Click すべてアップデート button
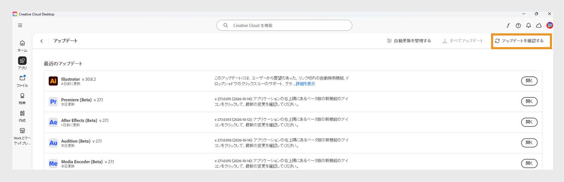Screen dimensions: 564x182 (462, 41)
